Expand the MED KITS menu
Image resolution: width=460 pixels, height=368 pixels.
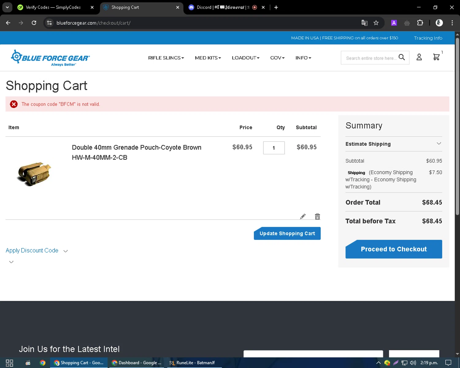coord(208,58)
